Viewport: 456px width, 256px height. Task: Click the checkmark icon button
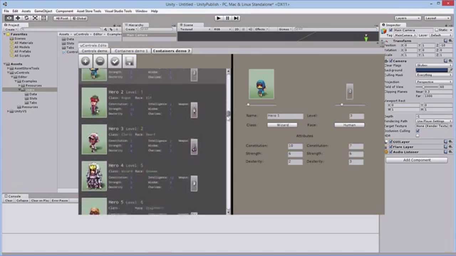click(115, 61)
